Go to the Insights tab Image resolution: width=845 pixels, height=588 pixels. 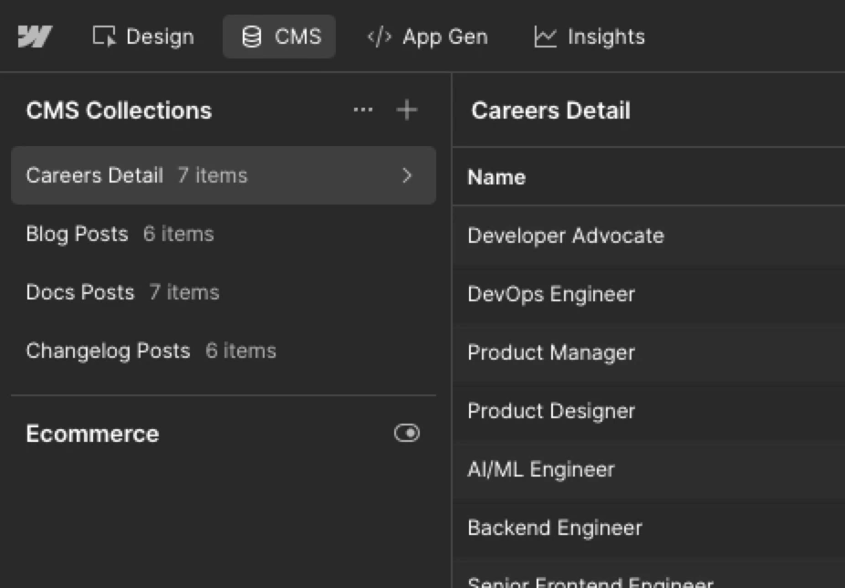click(589, 37)
